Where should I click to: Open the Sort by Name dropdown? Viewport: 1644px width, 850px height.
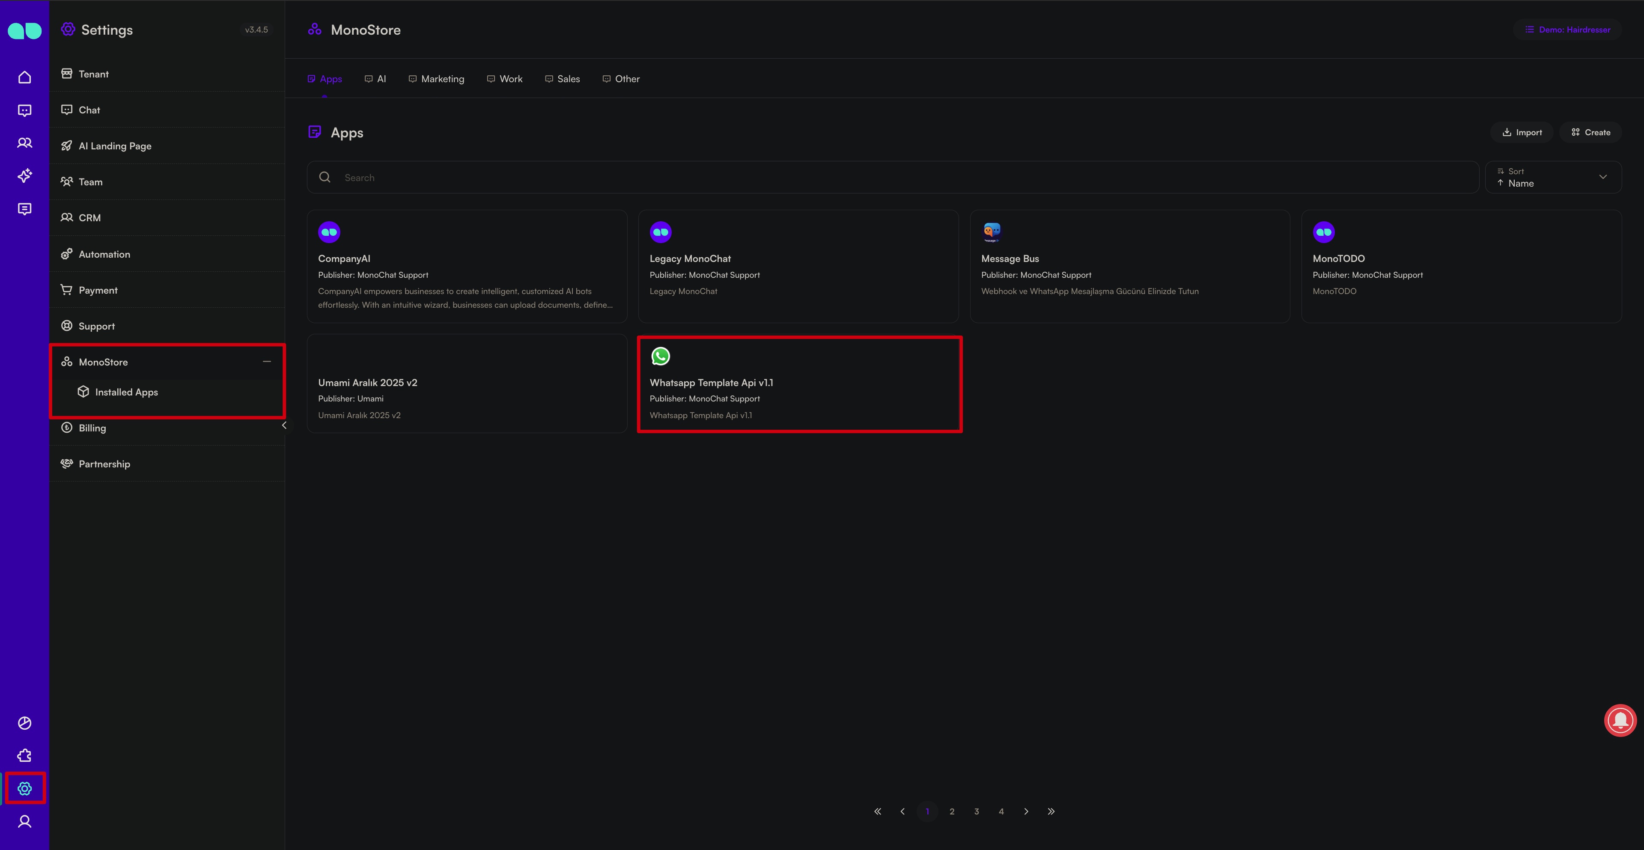point(1553,177)
